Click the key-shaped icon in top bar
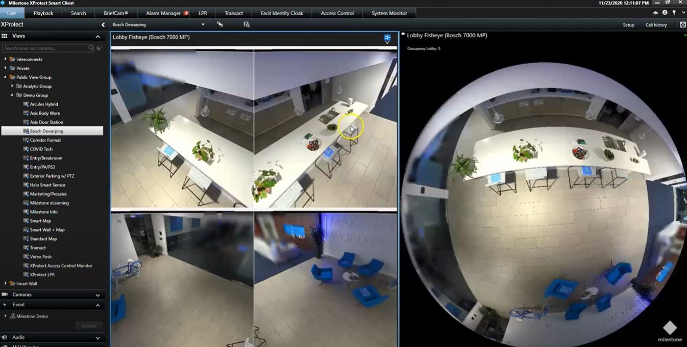The width and height of the screenshot is (687, 347). (x=674, y=13)
